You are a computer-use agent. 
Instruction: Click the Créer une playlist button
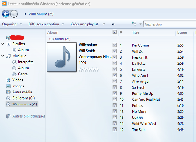point(85,24)
